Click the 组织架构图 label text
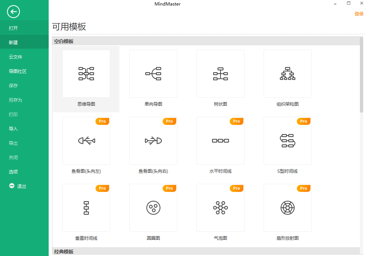 (x=288, y=104)
